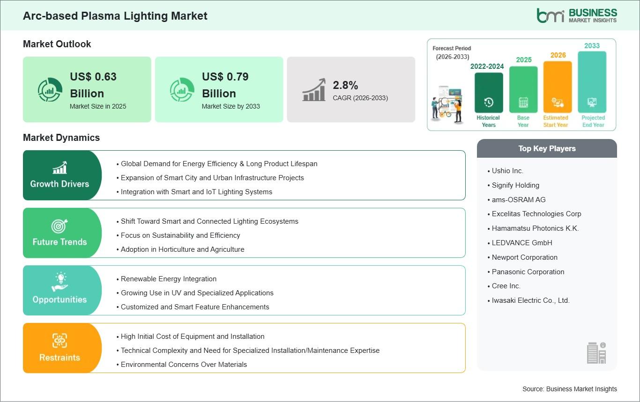The image size is (640, 402).
Task: Click the forecast period people illustration
Action: pyautogui.click(x=447, y=105)
